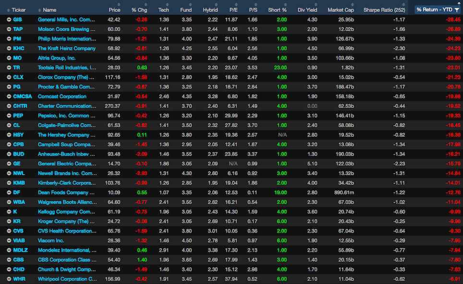Remove KHC with its minus circle icon
This screenshot has width=463, height=284.
[9, 48]
